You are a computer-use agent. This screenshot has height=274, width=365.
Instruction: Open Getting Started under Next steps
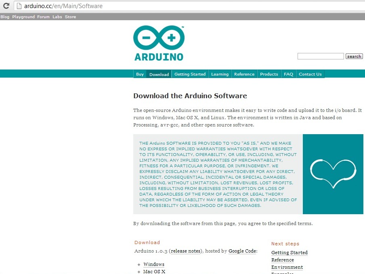click(289, 253)
